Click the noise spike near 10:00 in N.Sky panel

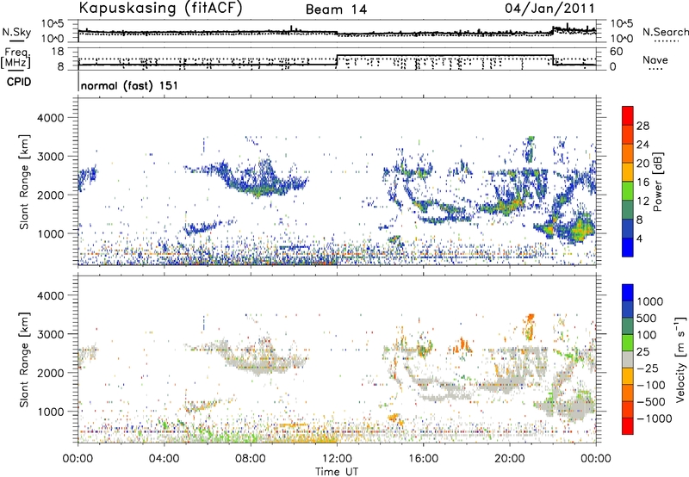[291, 28]
